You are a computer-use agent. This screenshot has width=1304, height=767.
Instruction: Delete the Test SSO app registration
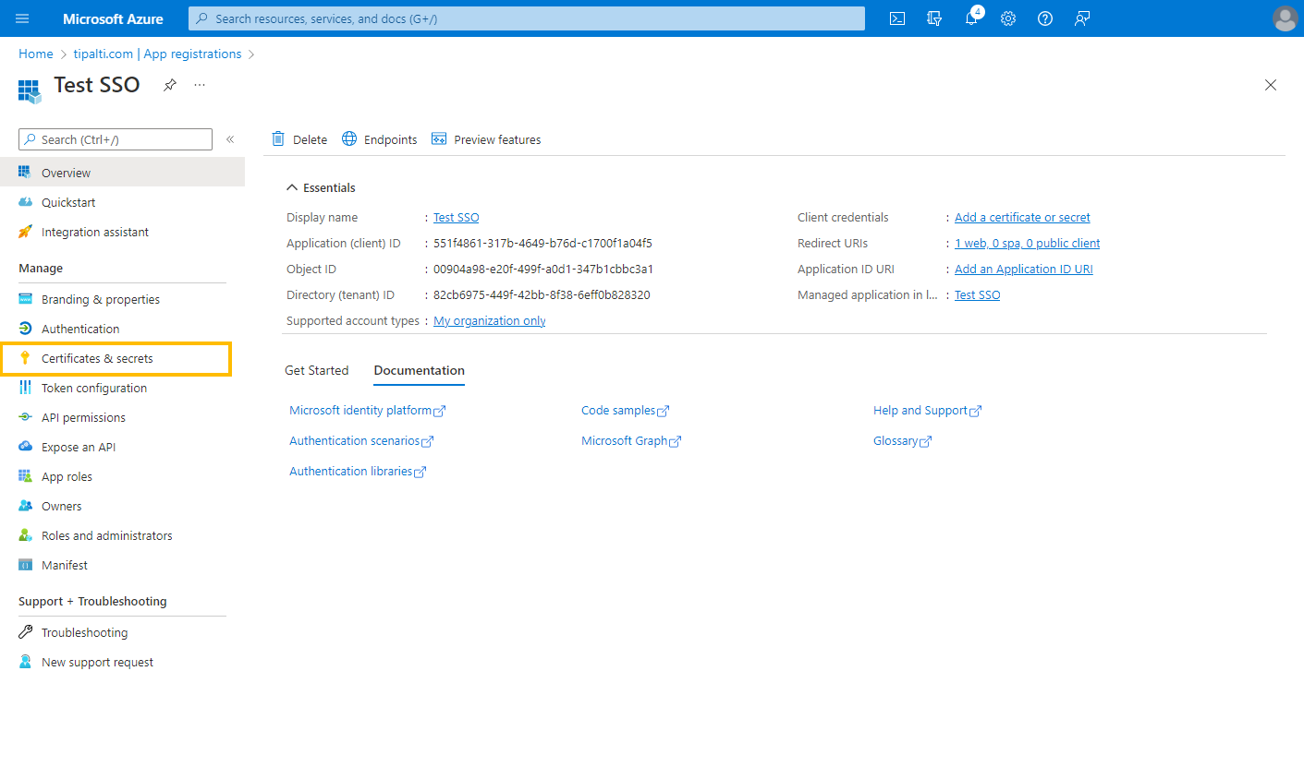pyautogui.click(x=299, y=138)
